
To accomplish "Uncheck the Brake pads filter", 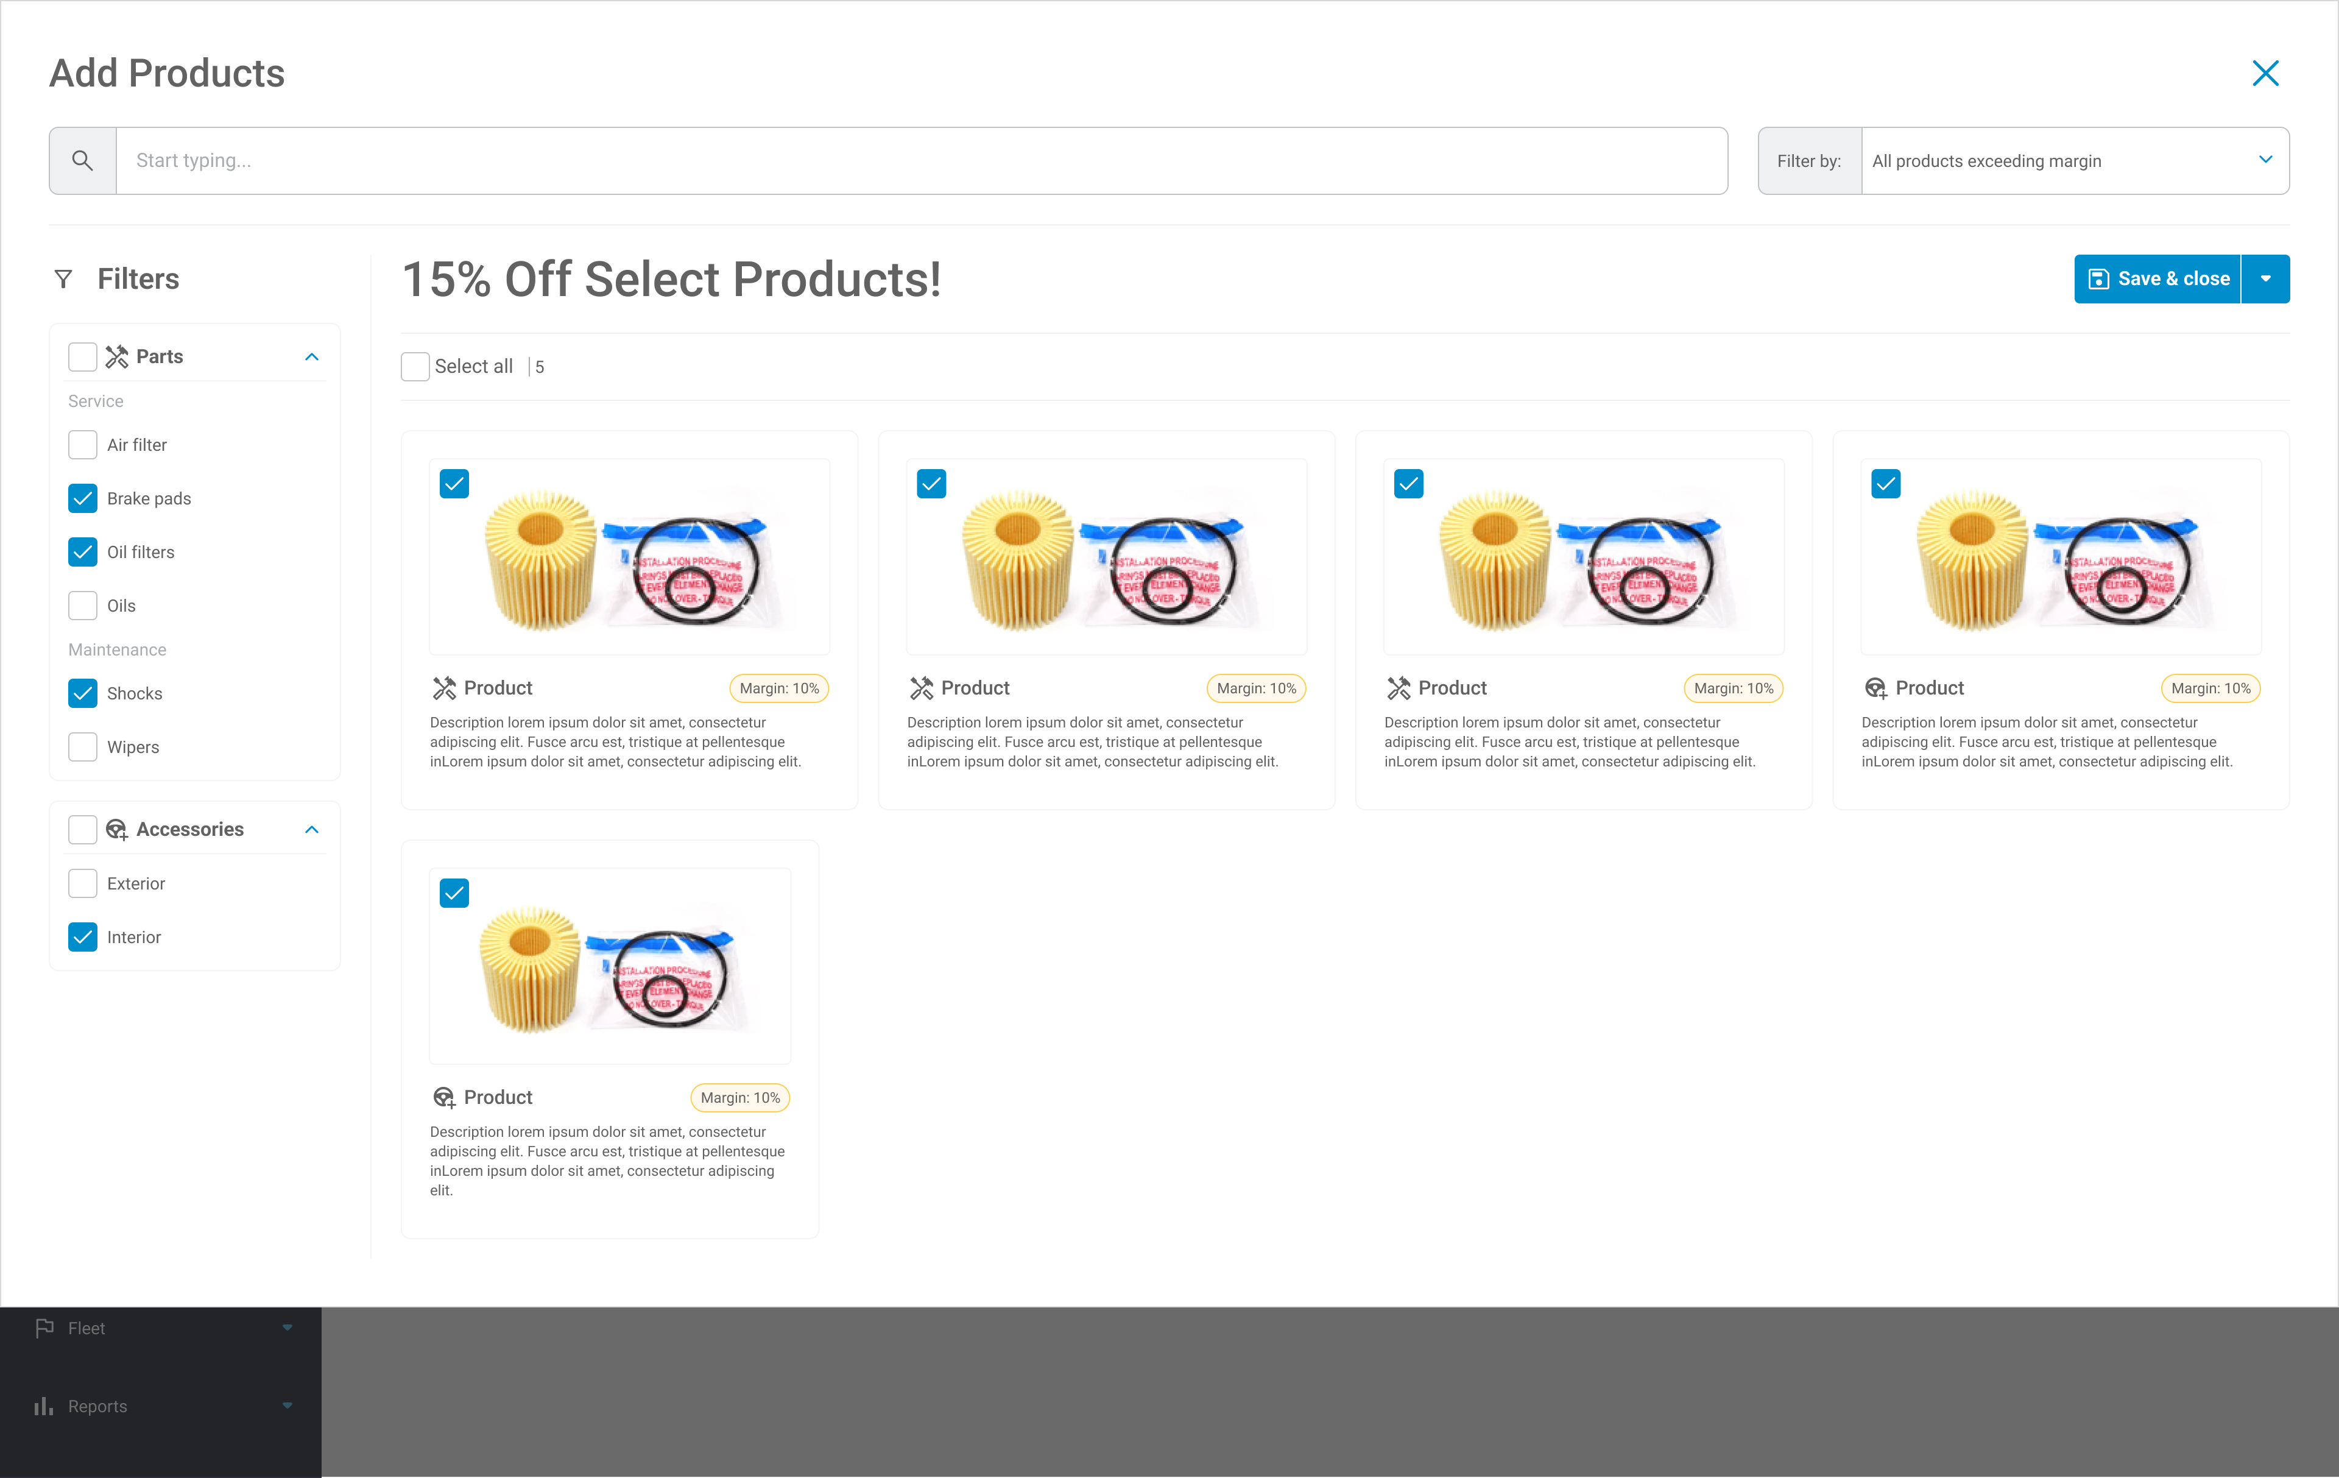I will pyautogui.click(x=83, y=498).
